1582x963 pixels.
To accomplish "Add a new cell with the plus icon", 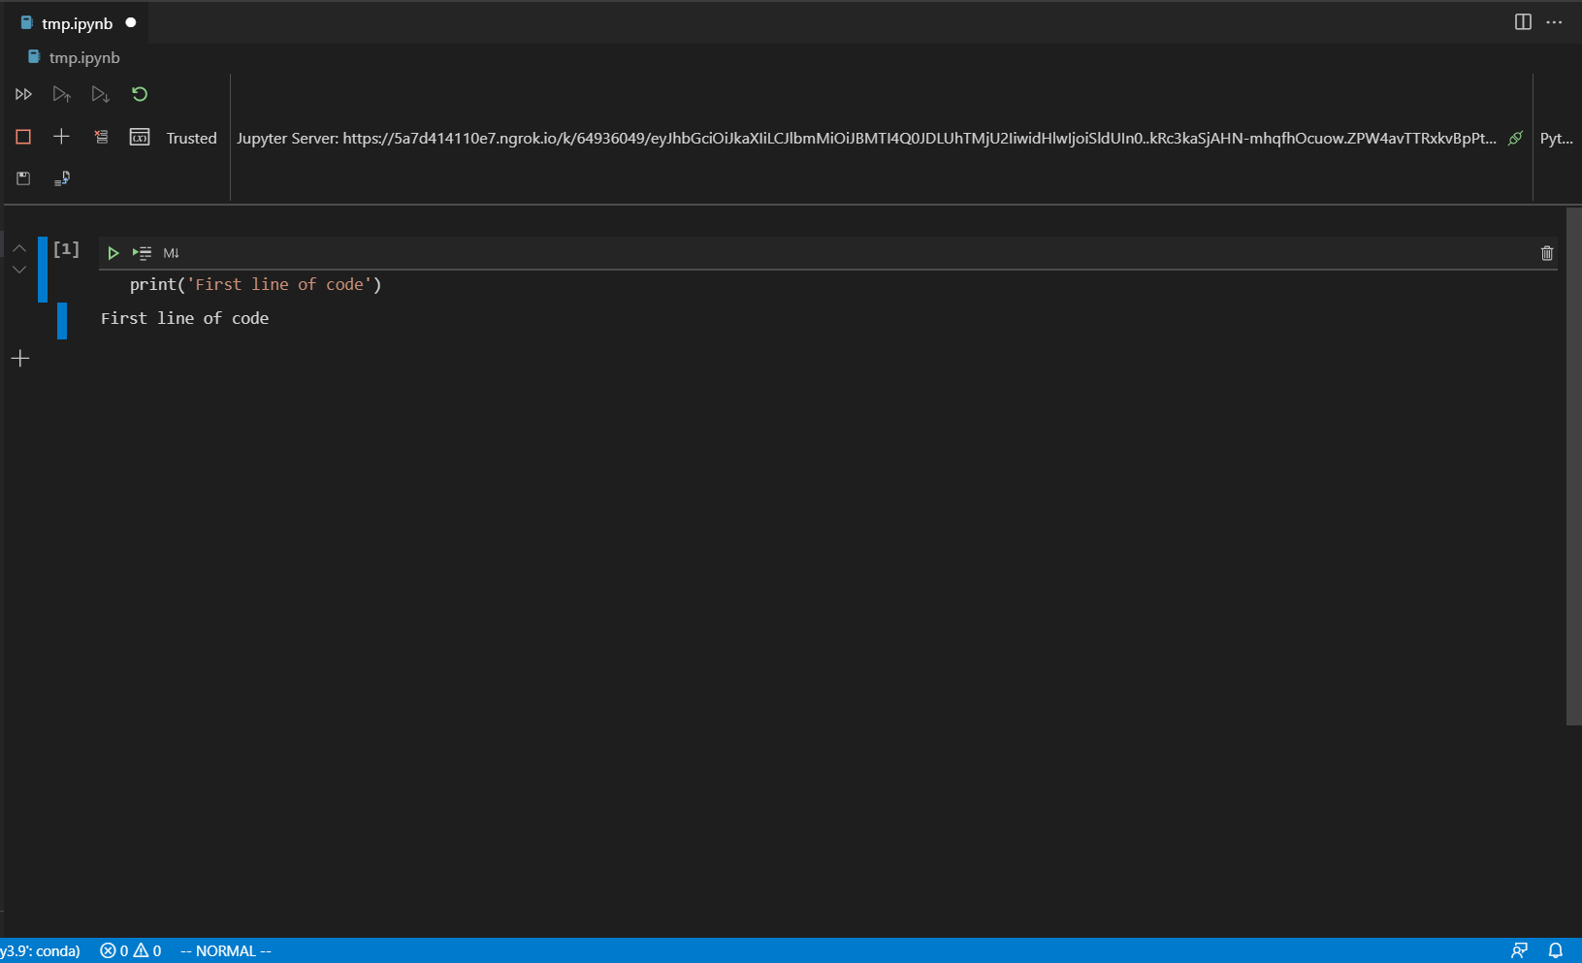I will click(x=62, y=137).
